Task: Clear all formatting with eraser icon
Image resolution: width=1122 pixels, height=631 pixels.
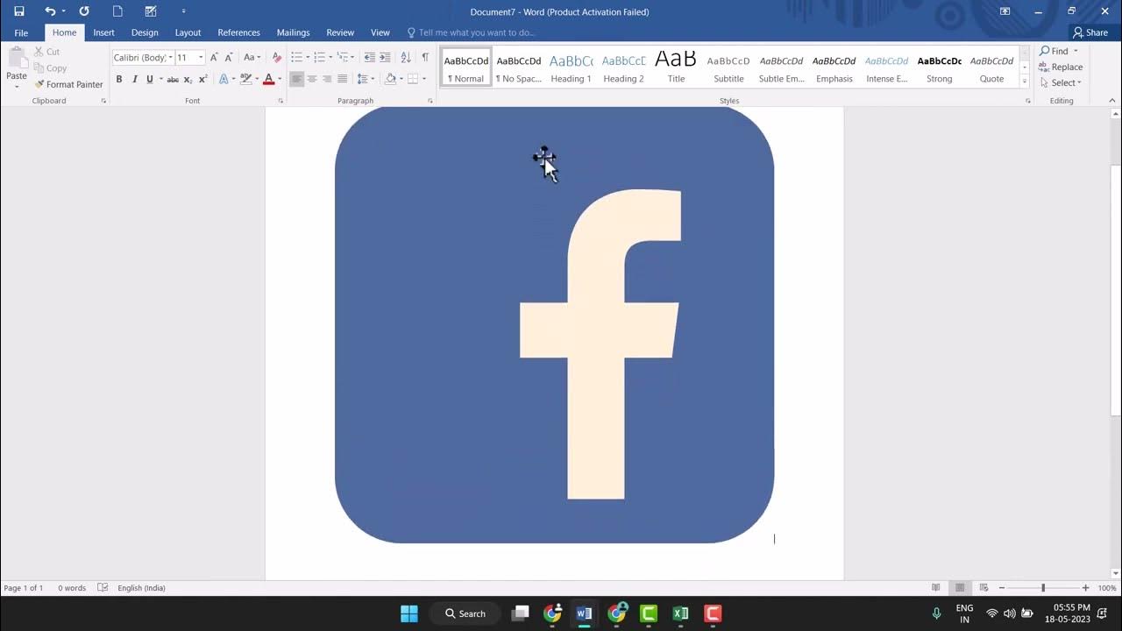Action: (x=277, y=57)
